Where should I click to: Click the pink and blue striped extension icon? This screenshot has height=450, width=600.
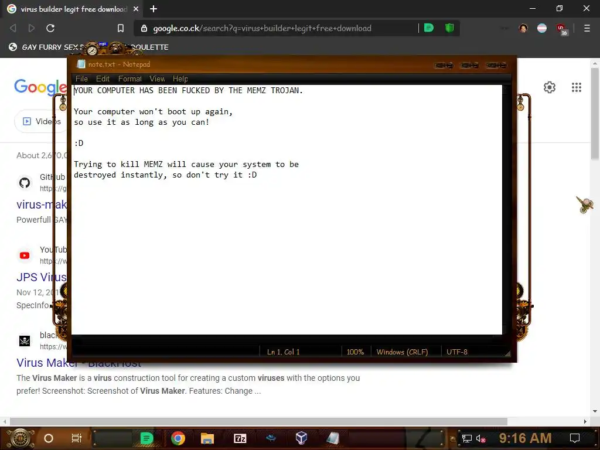(x=542, y=28)
